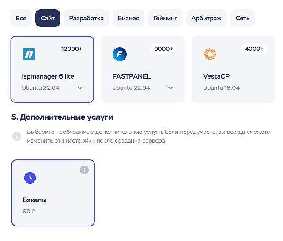Click the Бэкапы clock icon
Image resolution: width=283 pixels, height=241 pixels.
pyautogui.click(x=30, y=177)
